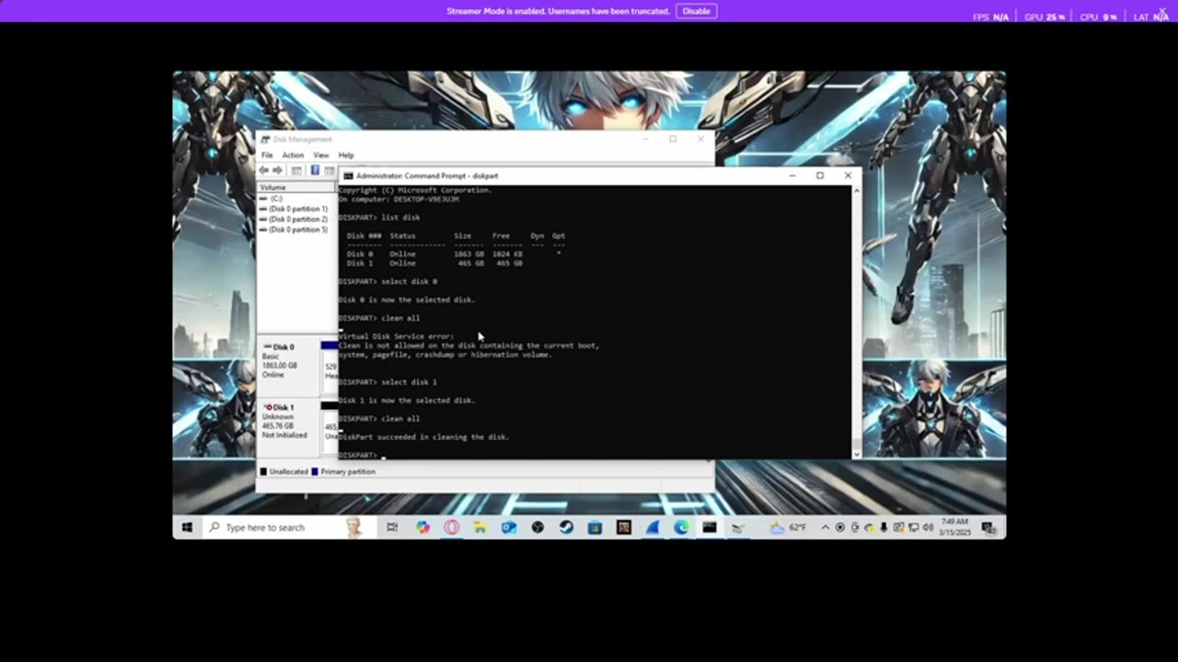Show hidden system tray icons
1178x662 pixels.
pyautogui.click(x=826, y=527)
